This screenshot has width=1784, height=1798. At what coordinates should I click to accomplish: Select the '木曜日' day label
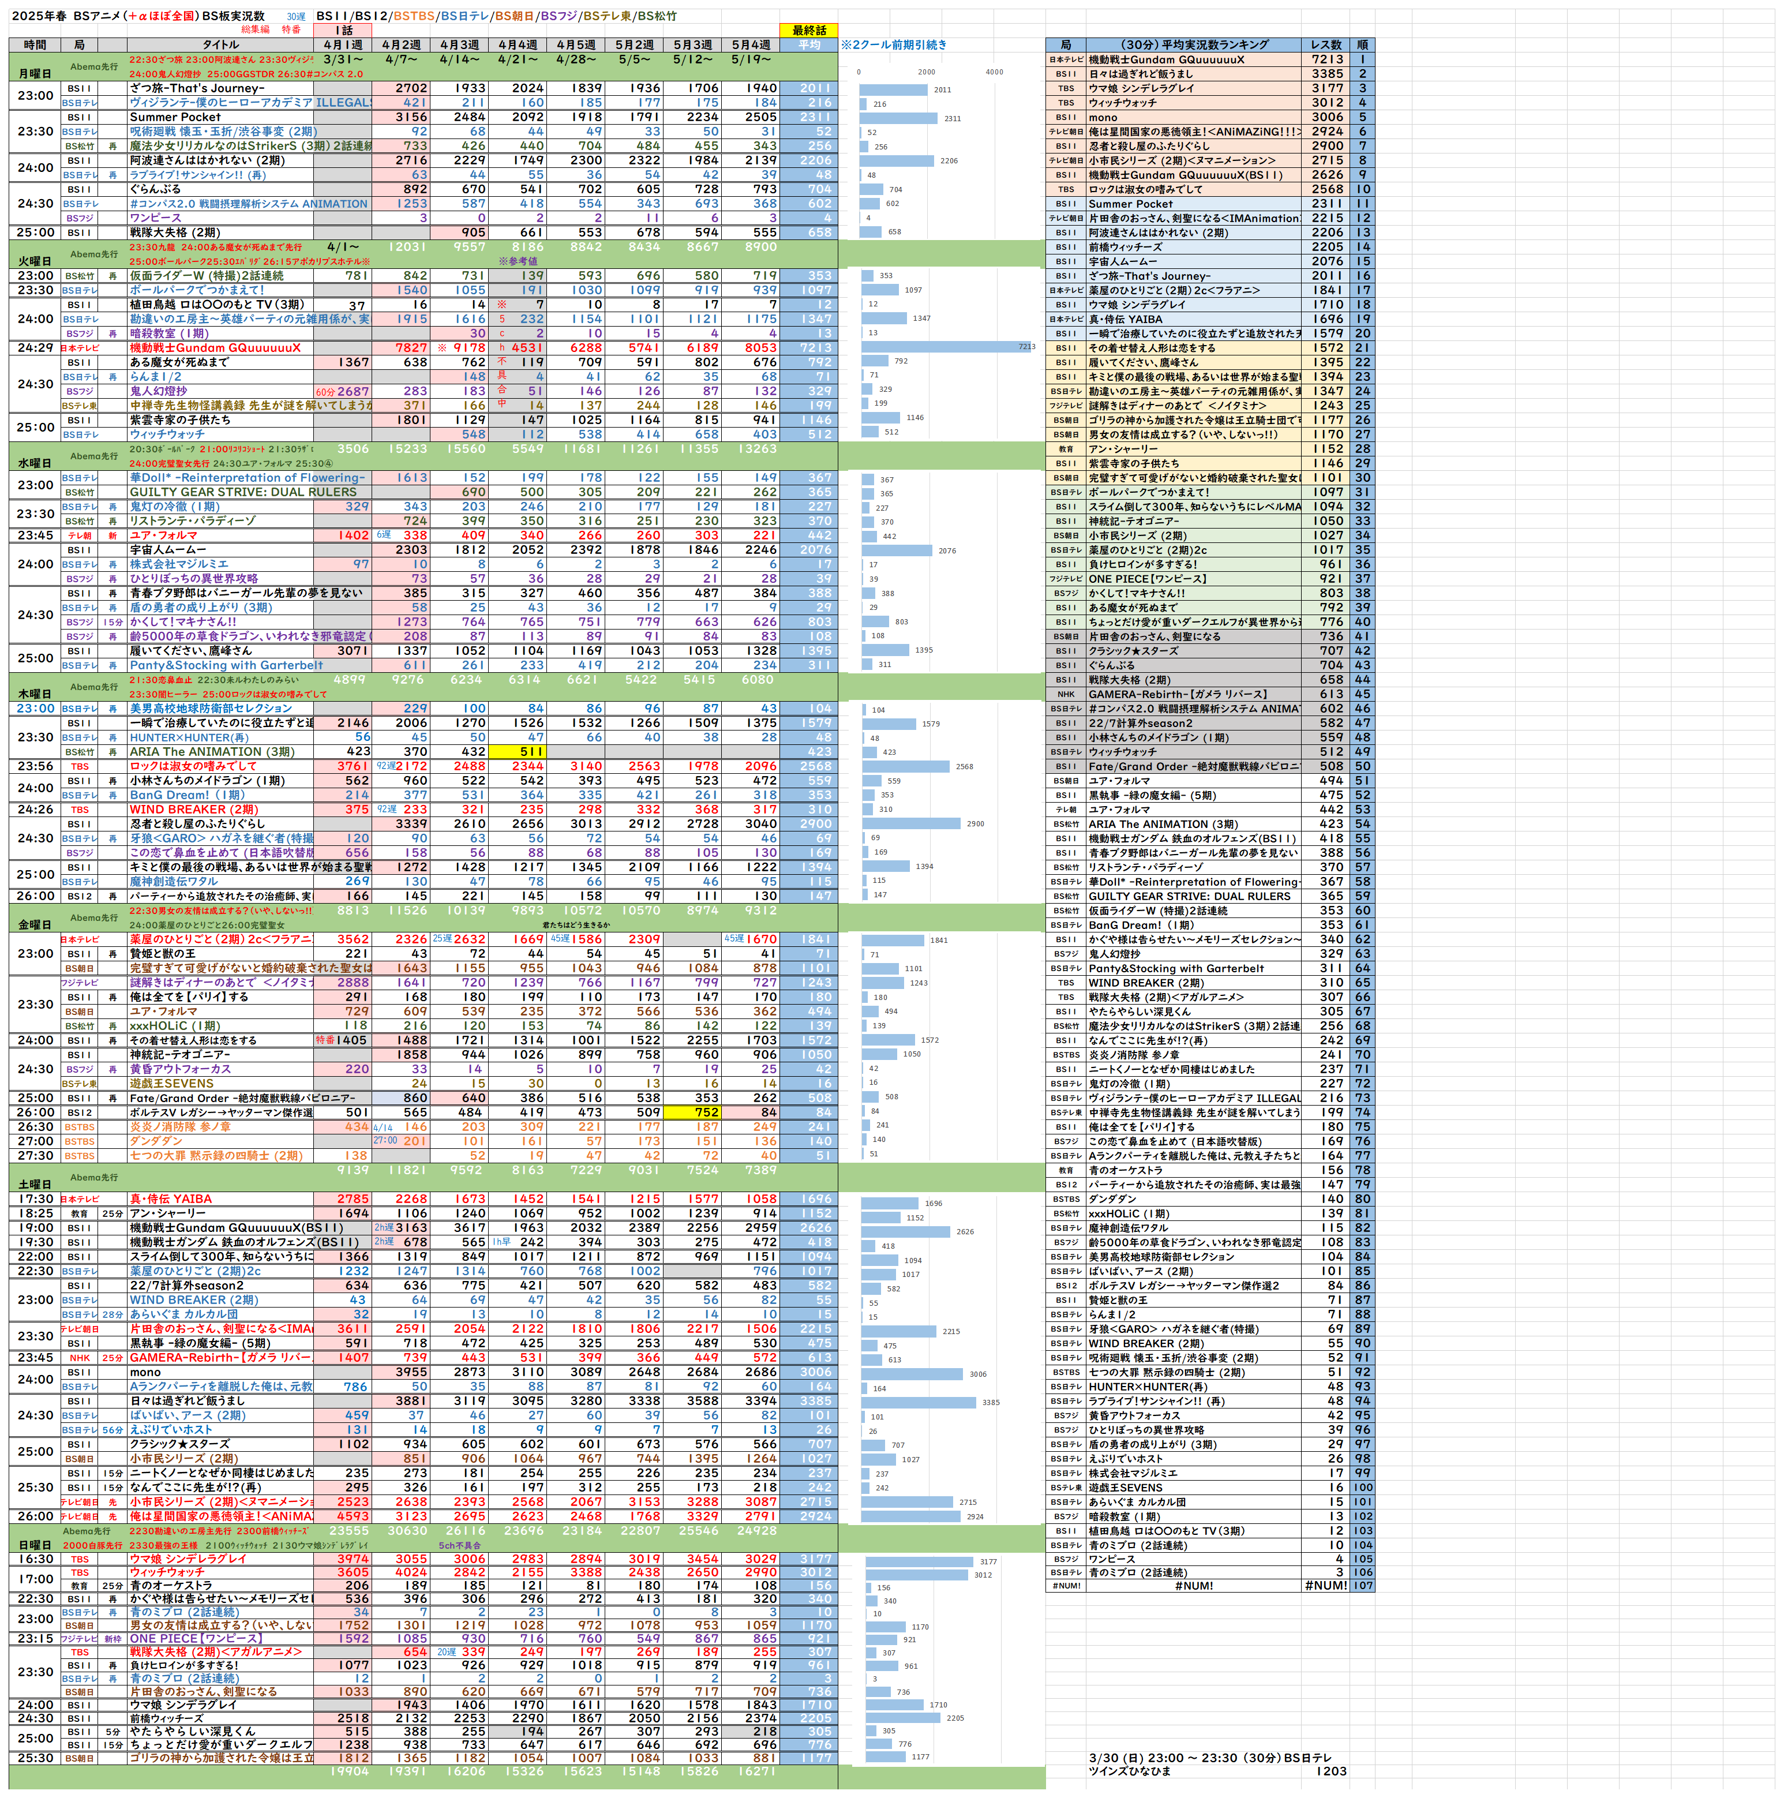35,694
